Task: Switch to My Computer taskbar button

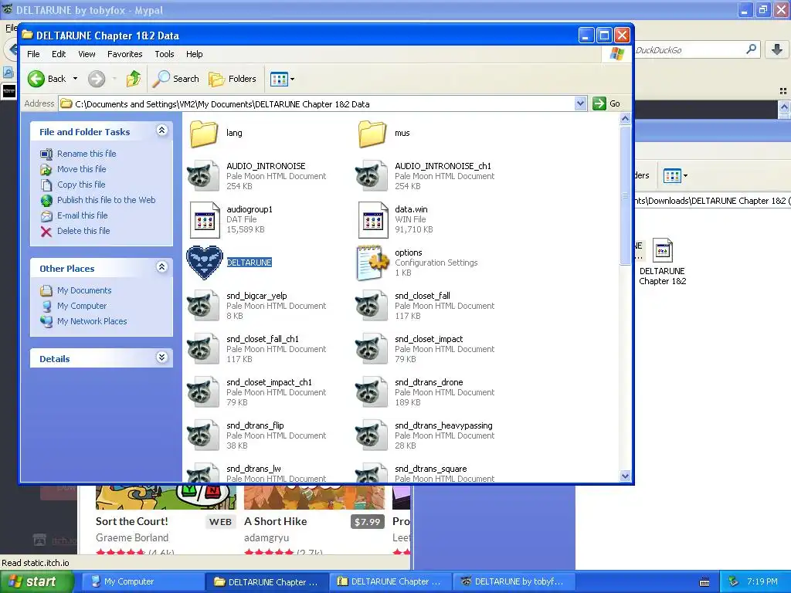Action: coord(142,582)
